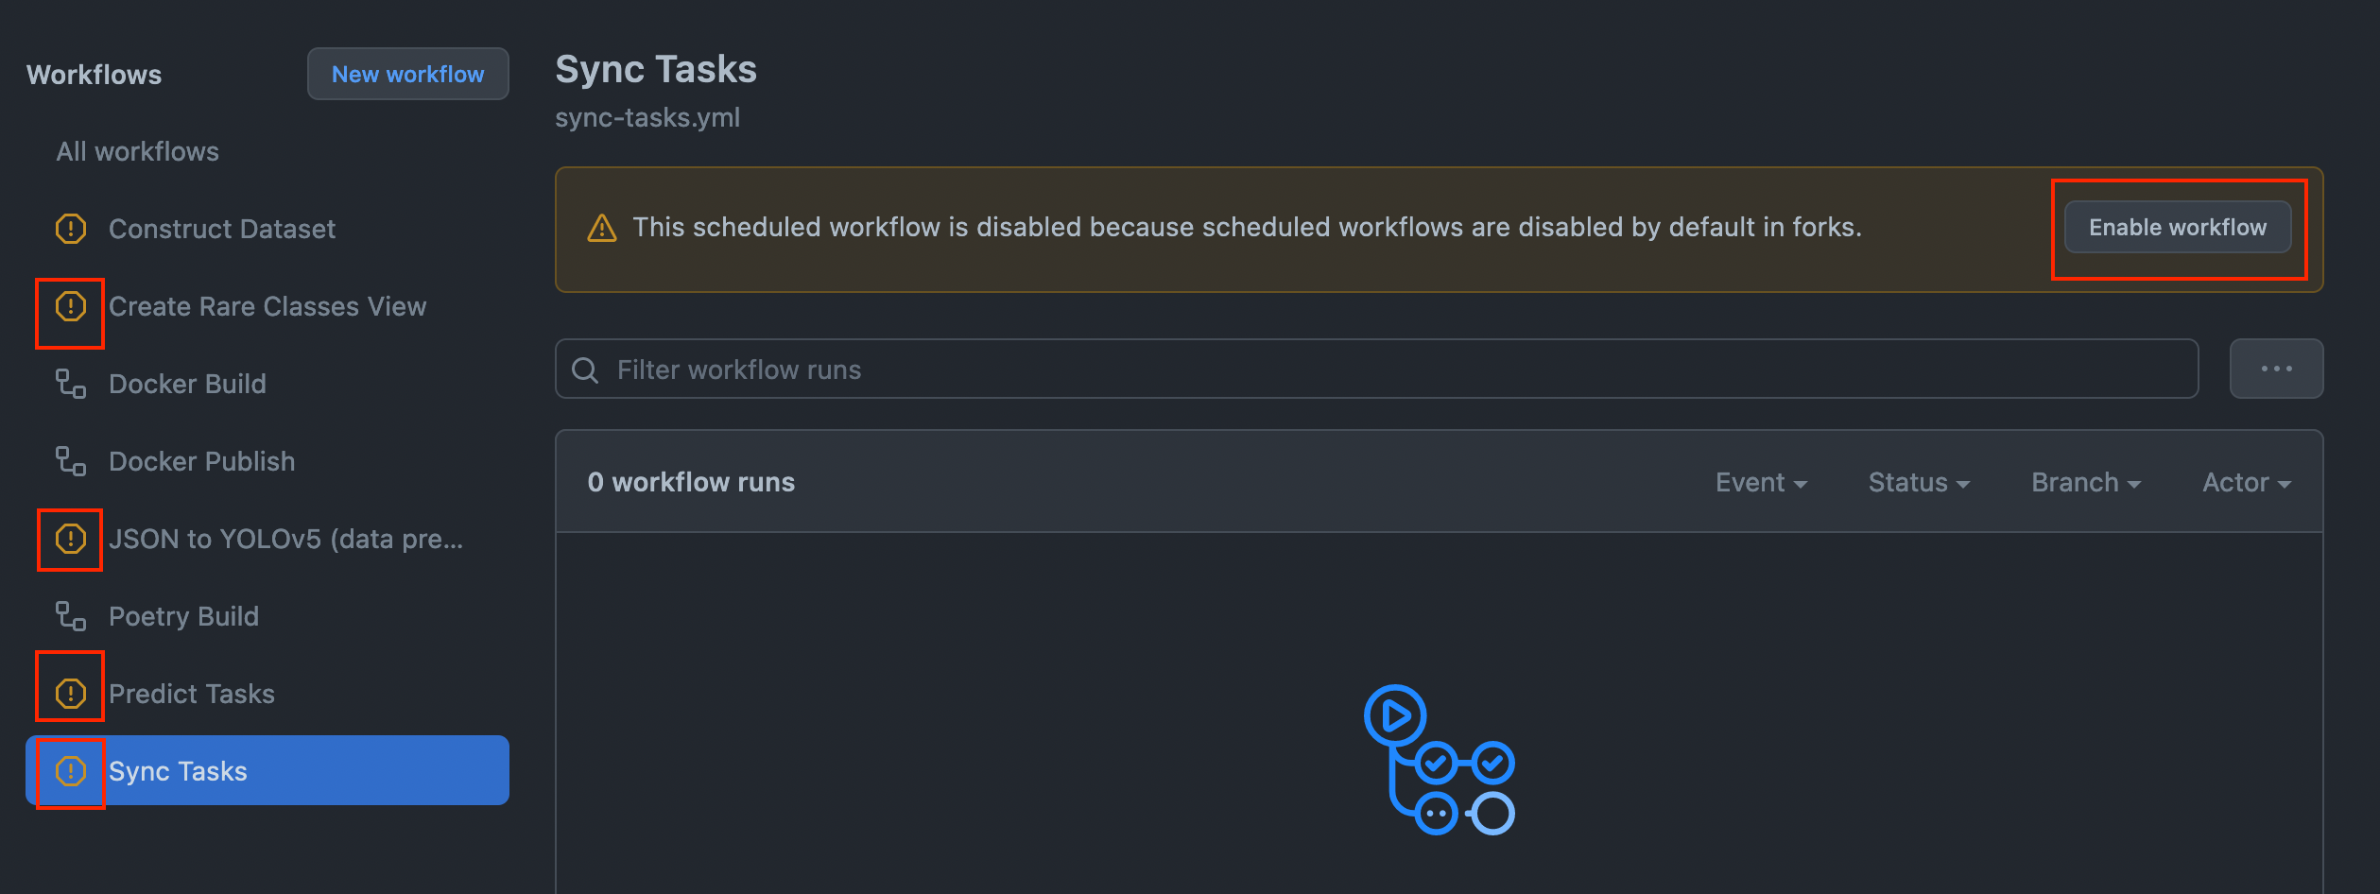Viewport: 2380px width, 894px height.
Task: Click the workflow icon beside Docker Build
Action: point(71,384)
